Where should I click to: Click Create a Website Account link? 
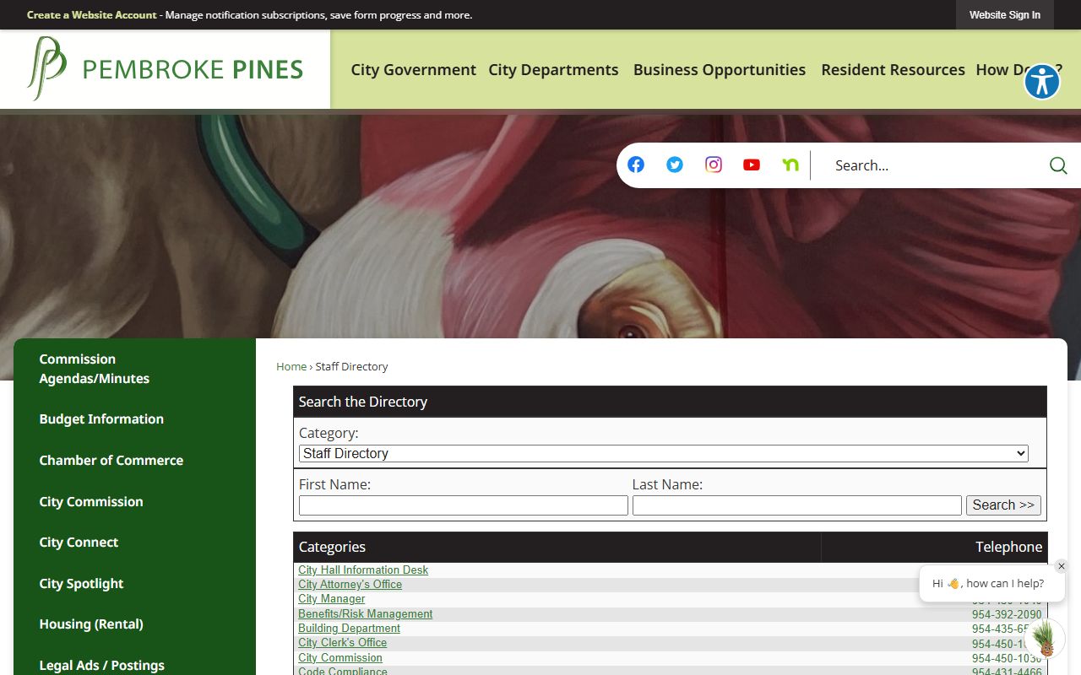coord(92,15)
